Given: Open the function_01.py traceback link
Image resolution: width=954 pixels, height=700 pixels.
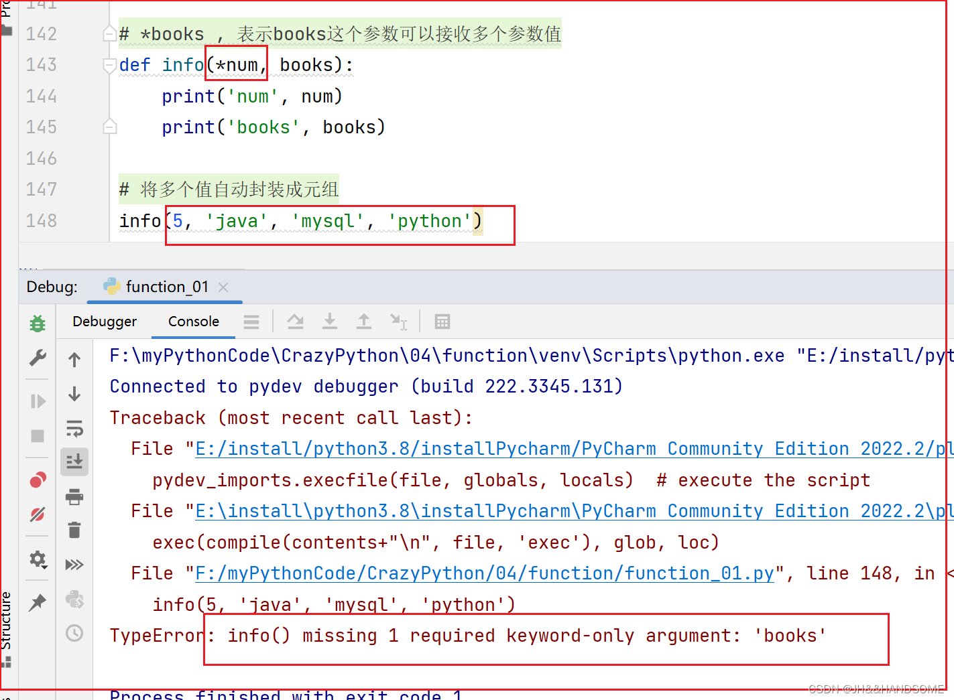Looking at the screenshot, I should 485,573.
